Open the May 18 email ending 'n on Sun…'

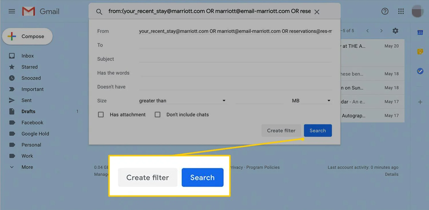point(372,88)
